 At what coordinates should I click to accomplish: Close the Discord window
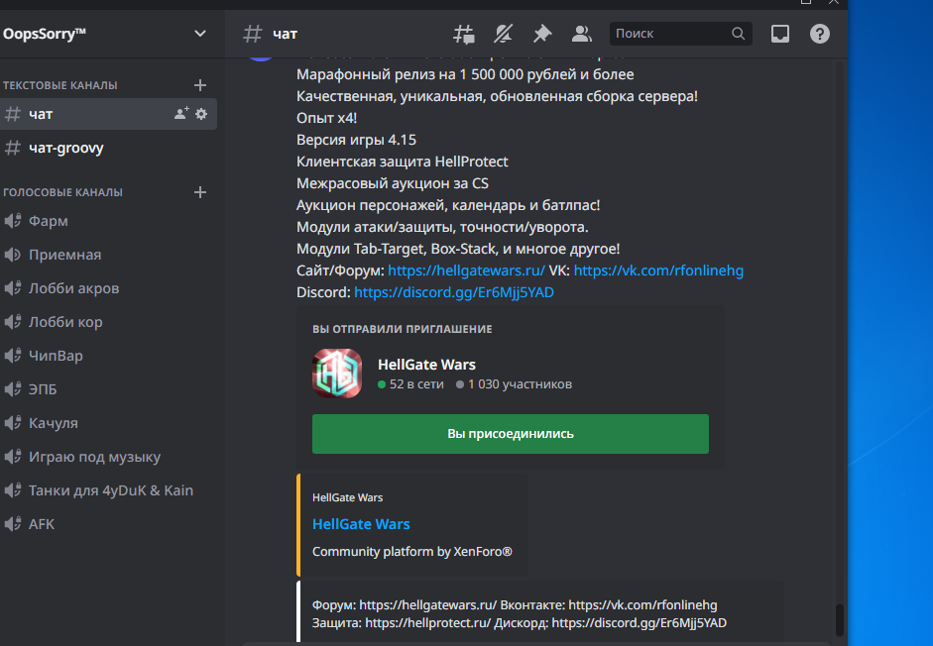point(834,2)
